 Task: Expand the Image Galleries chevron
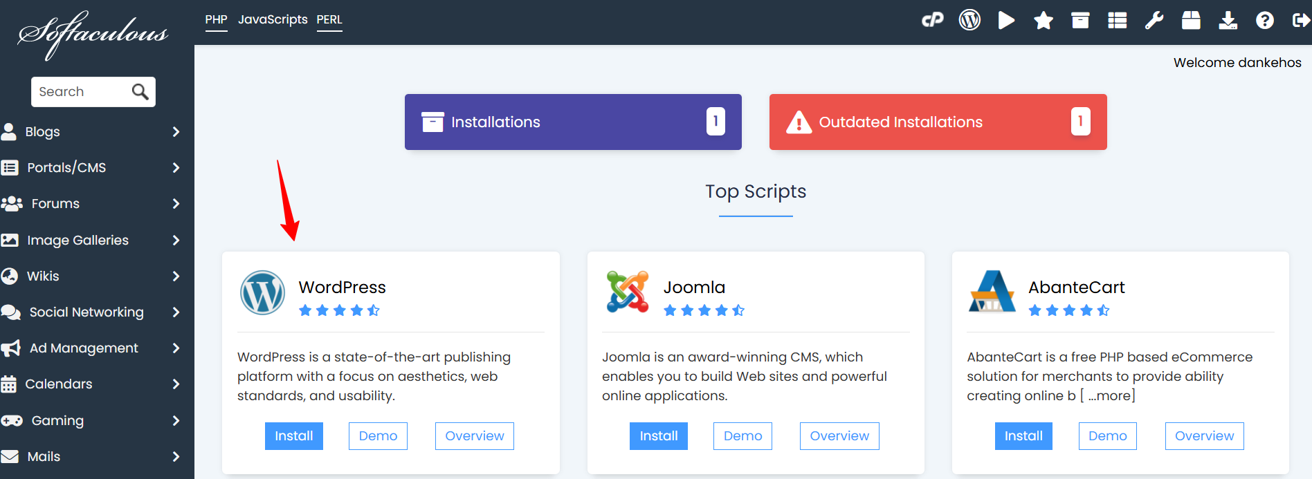[x=176, y=240]
